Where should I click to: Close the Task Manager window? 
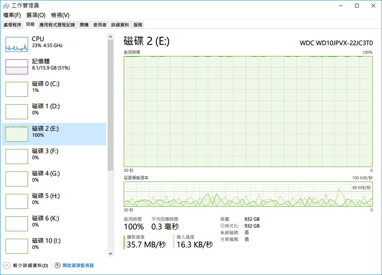[373, 6]
